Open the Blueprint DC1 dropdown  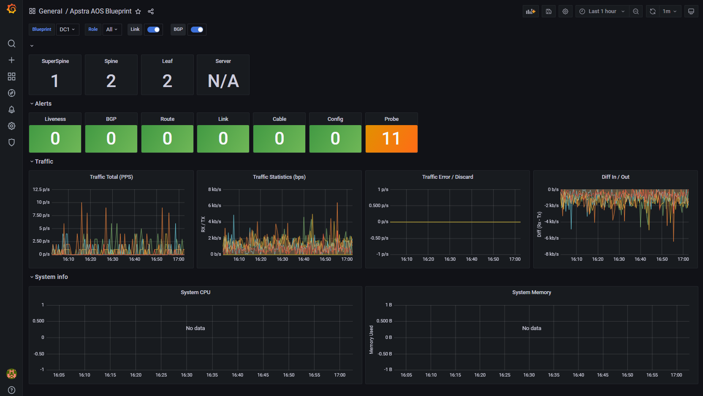[x=68, y=30]
